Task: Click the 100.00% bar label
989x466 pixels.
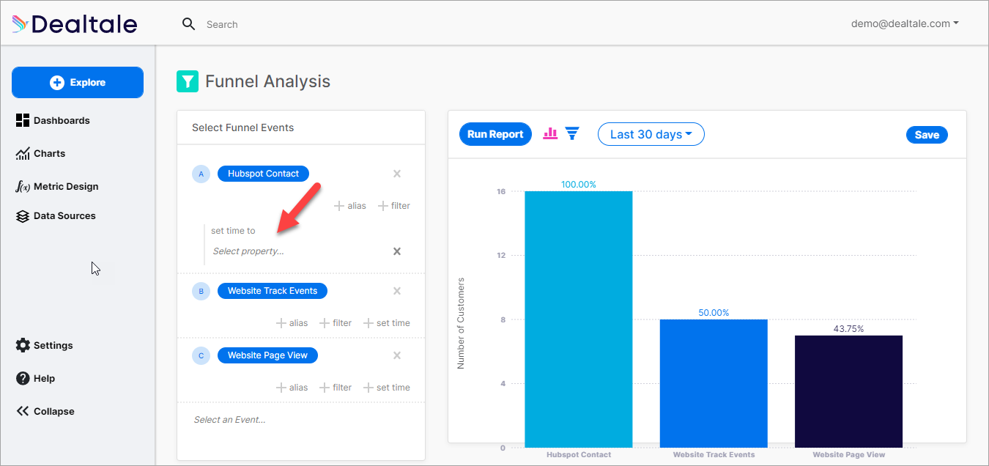Action: coord(579,185)
